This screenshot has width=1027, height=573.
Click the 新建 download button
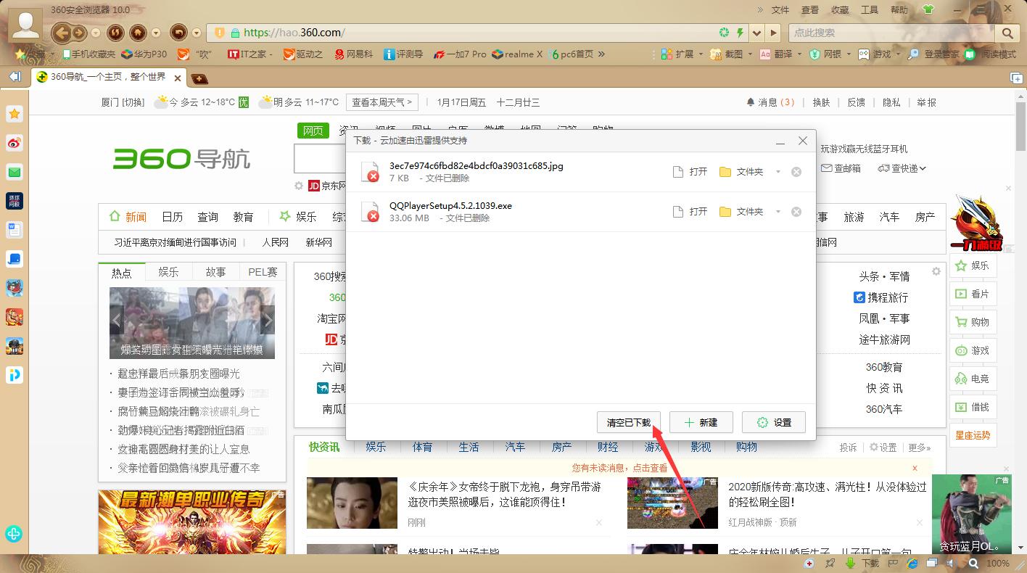coord(701,422)
